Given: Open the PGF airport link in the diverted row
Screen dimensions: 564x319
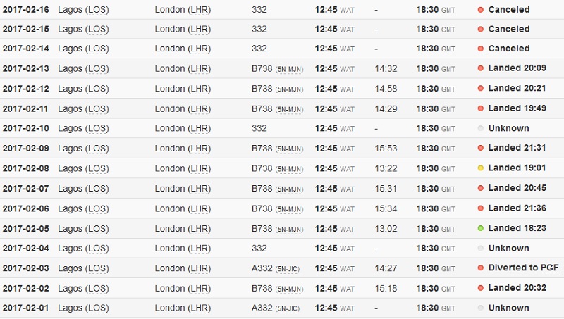Looking at the screenshot, I should point(550,268).
